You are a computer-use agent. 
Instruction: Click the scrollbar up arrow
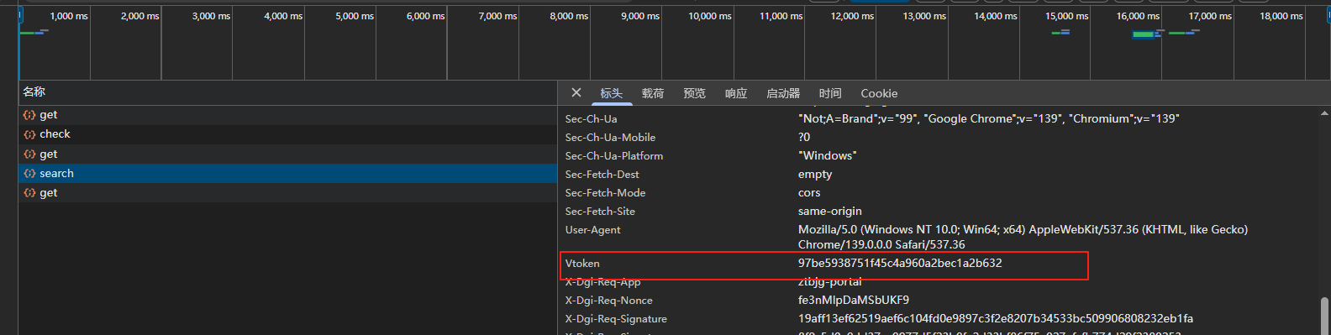pyautogui.click(x=1325, y=113)
